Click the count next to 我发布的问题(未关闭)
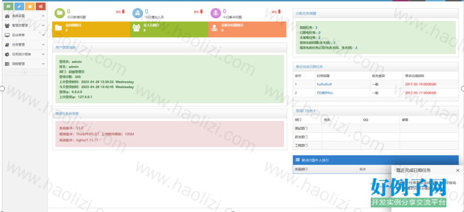The width and height of the screenshot is (464, 212). click(335, 43)
